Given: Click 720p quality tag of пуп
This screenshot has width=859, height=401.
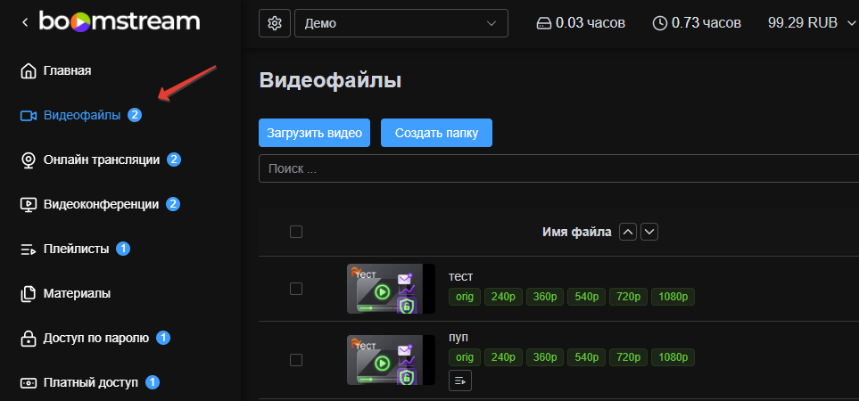Looking at the screenshot, I should click(628, 358).
